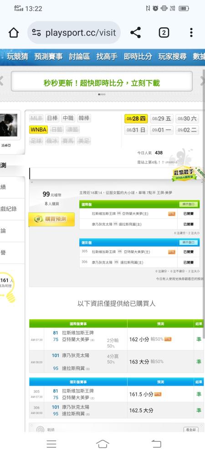Select the 賽馬 league tab
This screenshot has width=205, height=456.
68,141
